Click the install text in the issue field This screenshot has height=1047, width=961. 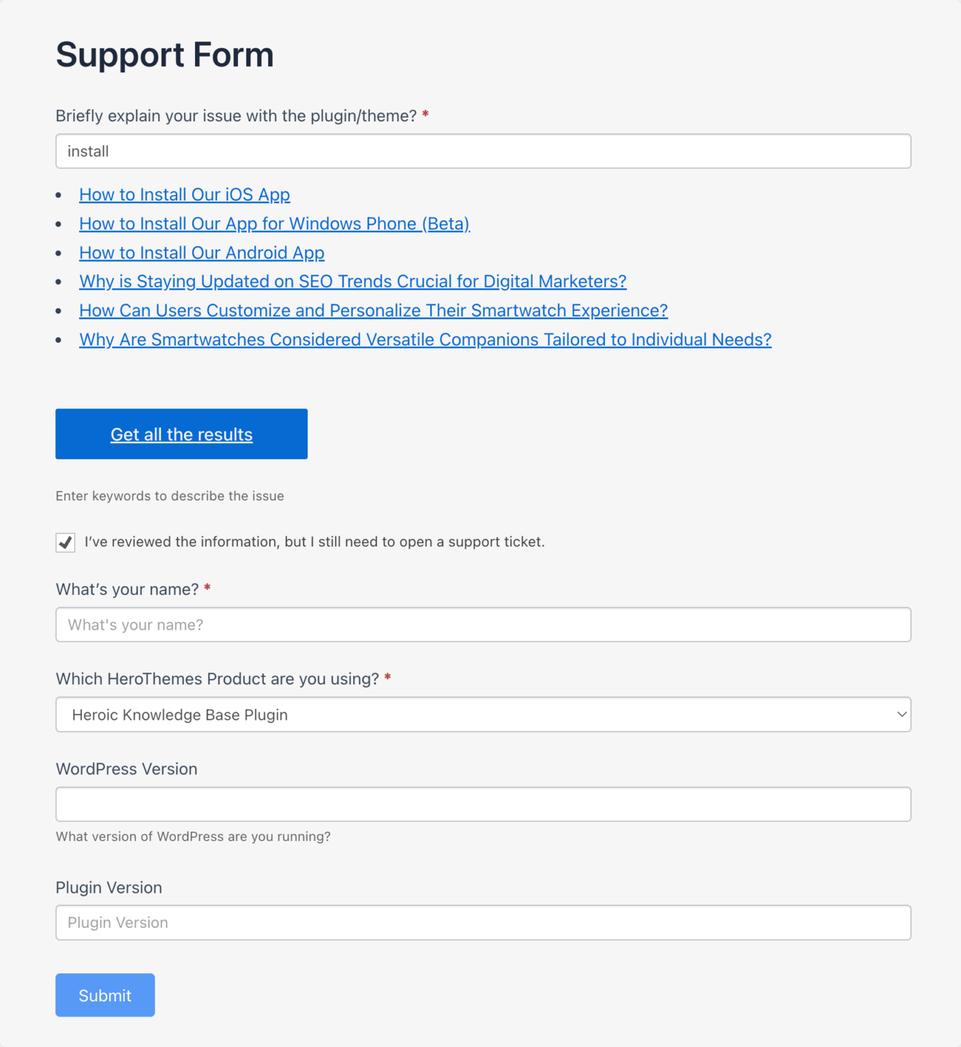(x=87, y=151)
